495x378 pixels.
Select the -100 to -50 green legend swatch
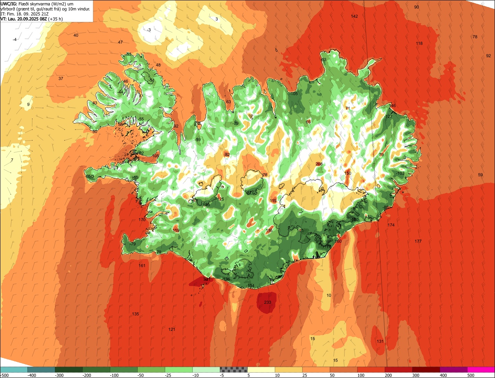[x=124, y=369]
